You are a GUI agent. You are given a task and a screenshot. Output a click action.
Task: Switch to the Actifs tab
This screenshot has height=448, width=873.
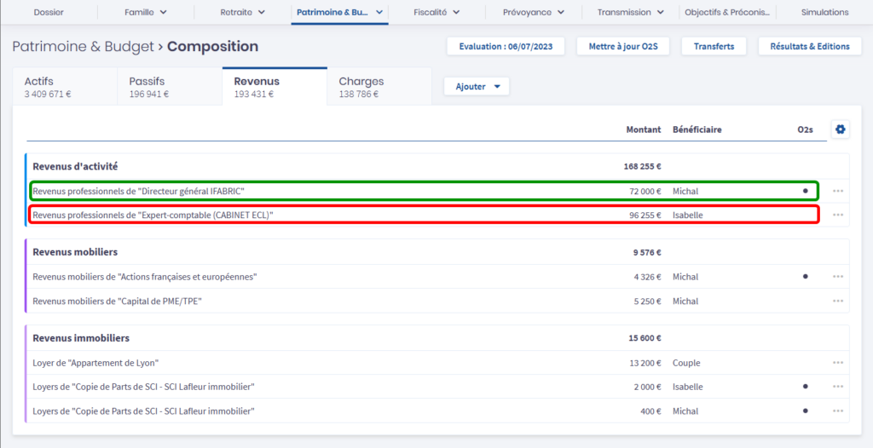(65, 87)
